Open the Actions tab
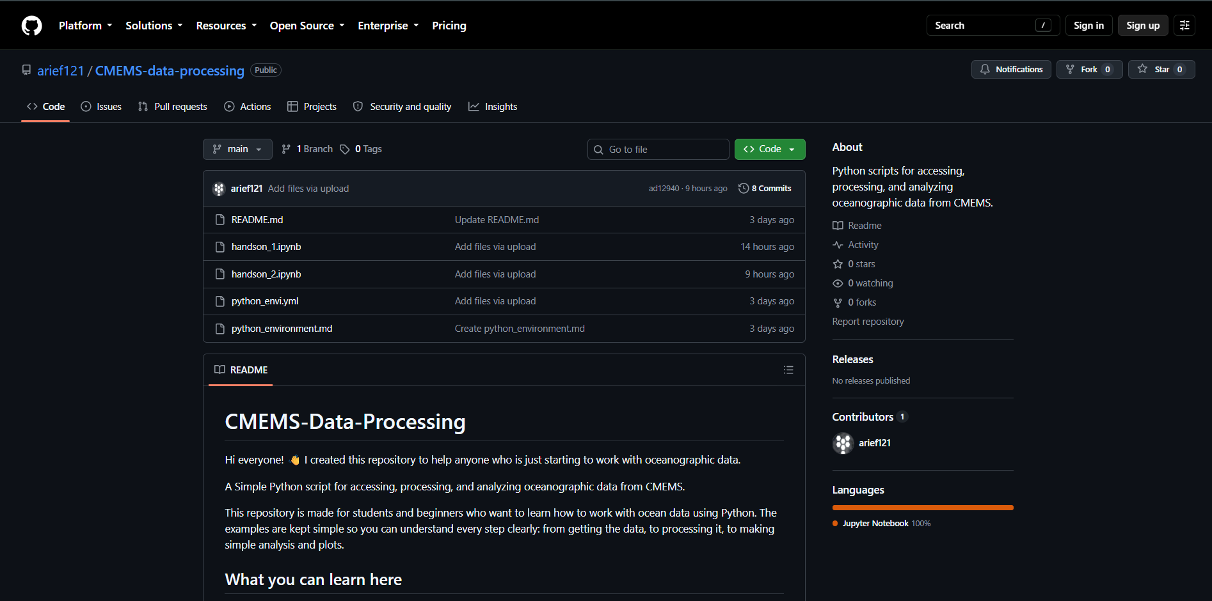This screenshot has height=601, width=1212. (x=248, y=107)
